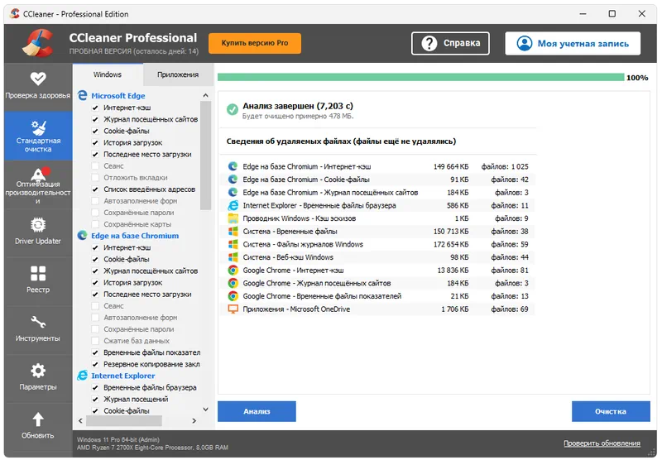Click the horizontal scrollbar thumb under tree

click(x=124, y=421)
